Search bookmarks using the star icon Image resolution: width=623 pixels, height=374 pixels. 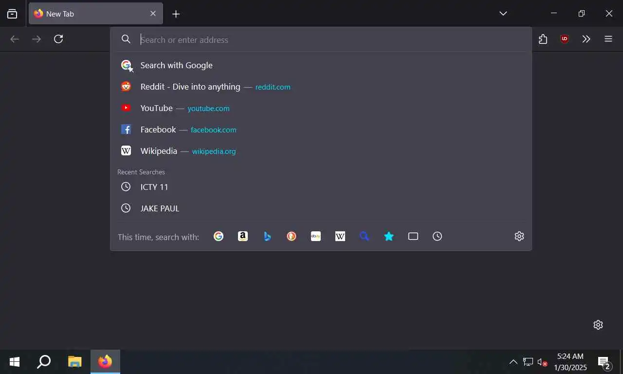[389, 236]
